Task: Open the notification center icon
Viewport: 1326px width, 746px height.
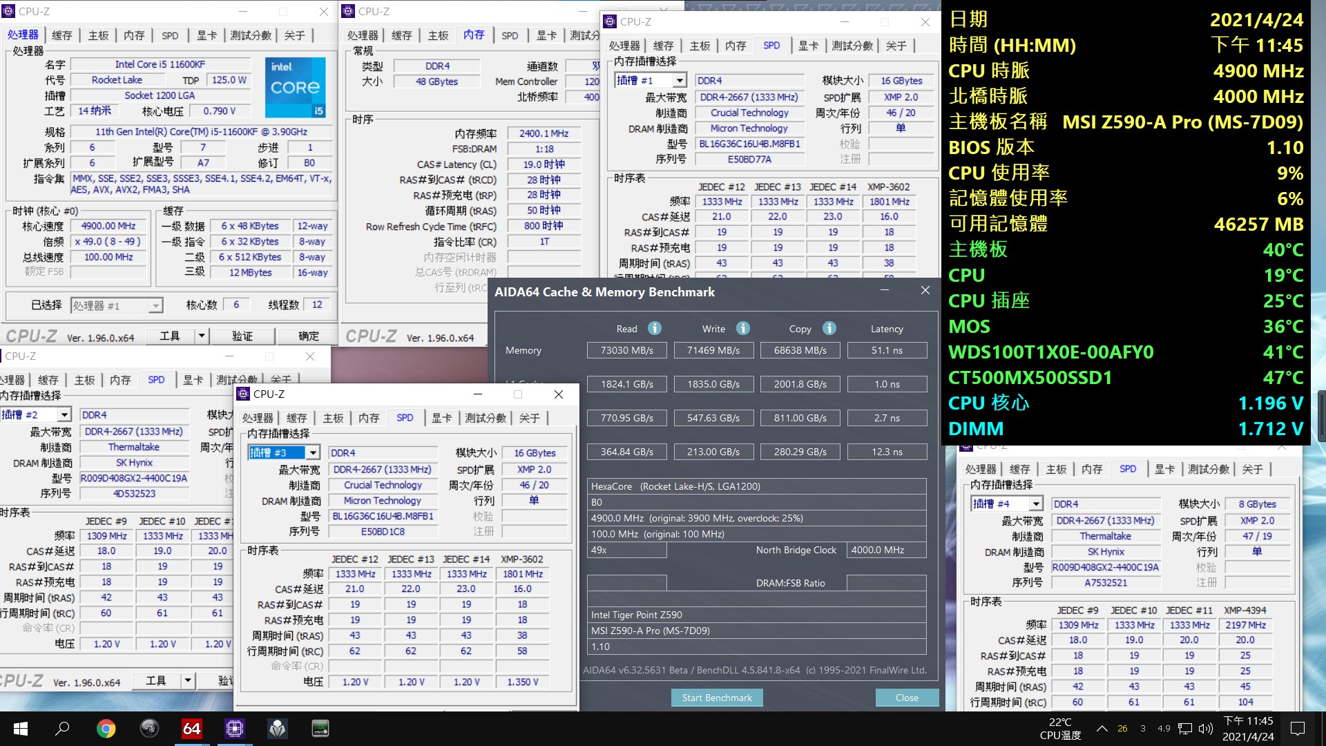Action: (x=1298, y=728)
